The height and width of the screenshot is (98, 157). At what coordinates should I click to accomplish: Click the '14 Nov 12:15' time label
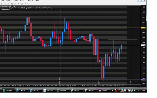click(97, 86)
